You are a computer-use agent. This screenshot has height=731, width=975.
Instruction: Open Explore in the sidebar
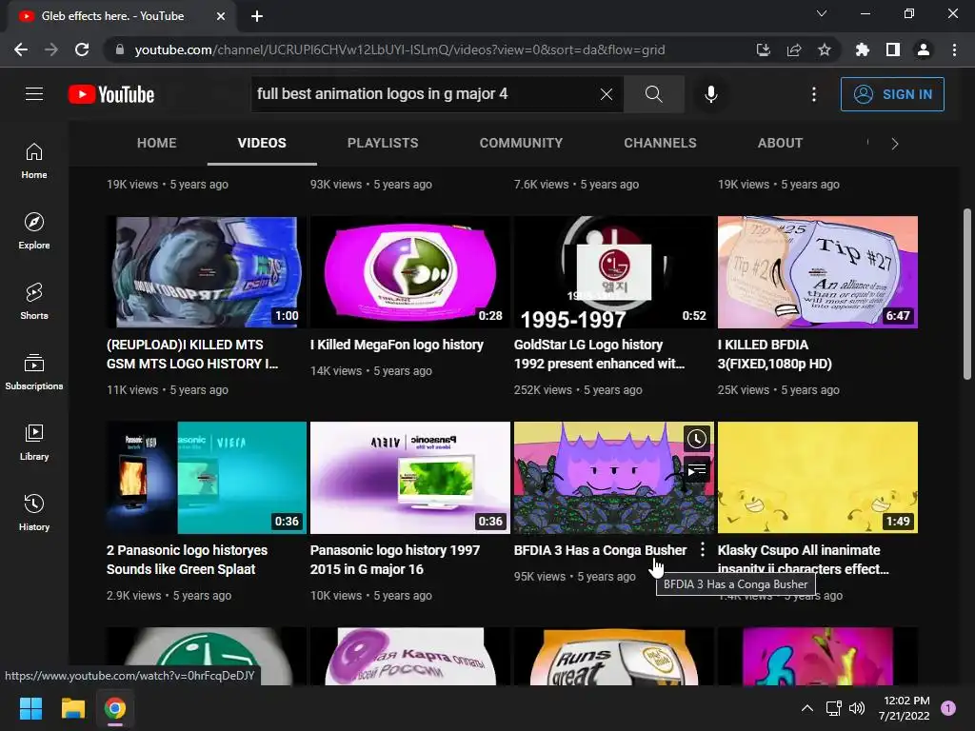point(34,231)
